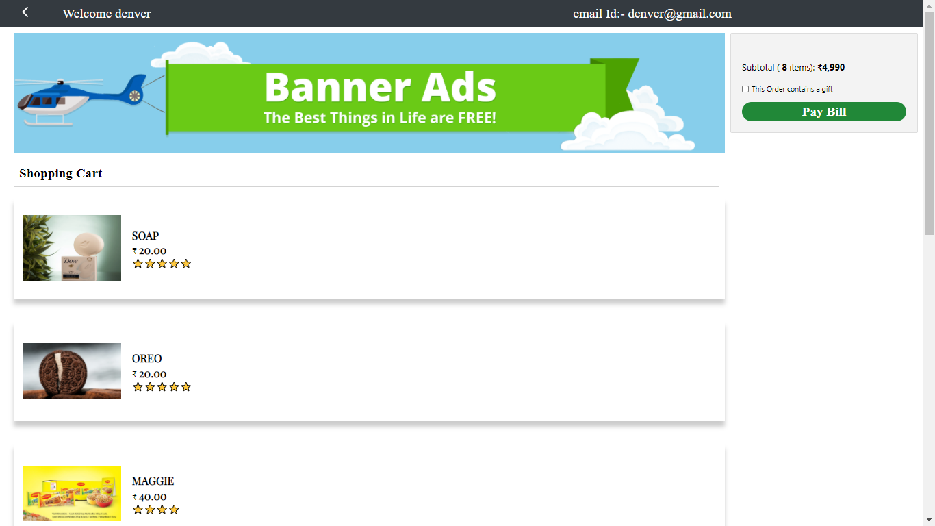Click the fifth star of SOAP rating
Viewport: 935px width, 526px height.
click(x=186, y=264)
